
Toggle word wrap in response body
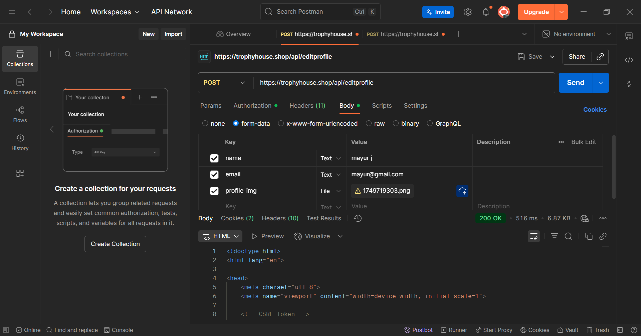(x=534, y=236)
